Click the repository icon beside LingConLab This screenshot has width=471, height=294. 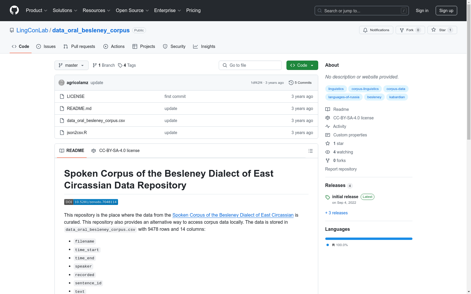coord(12,30)
